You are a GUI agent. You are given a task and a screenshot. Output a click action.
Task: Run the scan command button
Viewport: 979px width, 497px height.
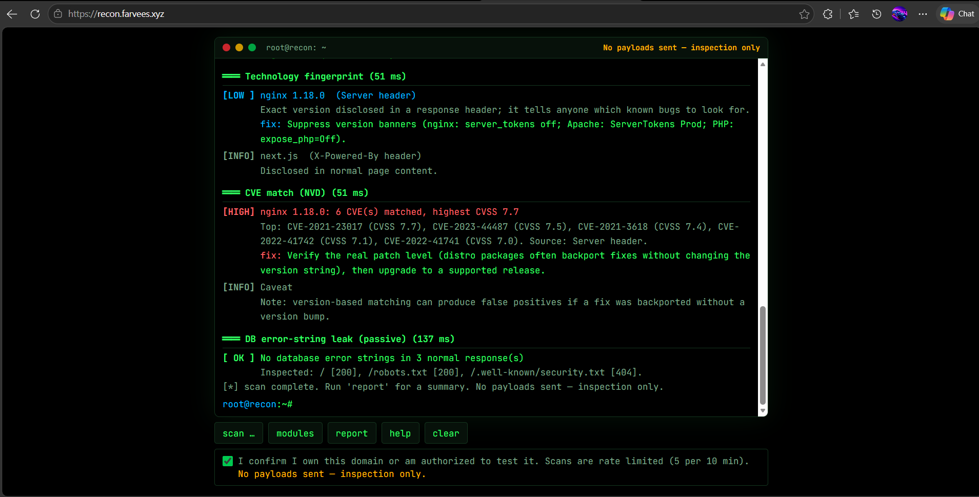pyautogui.click(x=238, y=433)
